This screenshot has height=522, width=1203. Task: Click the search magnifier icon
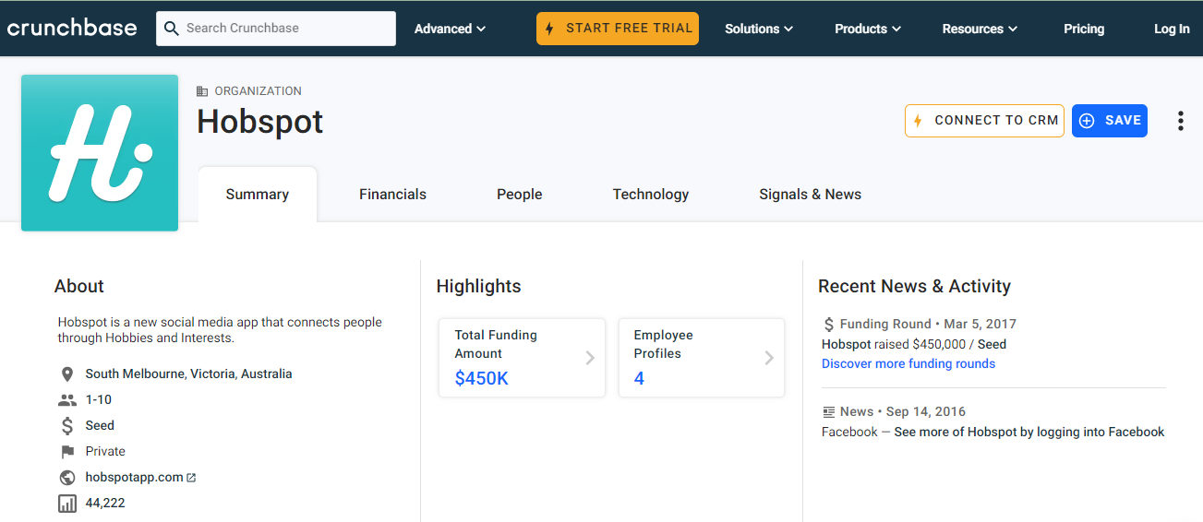click(171, 29)
